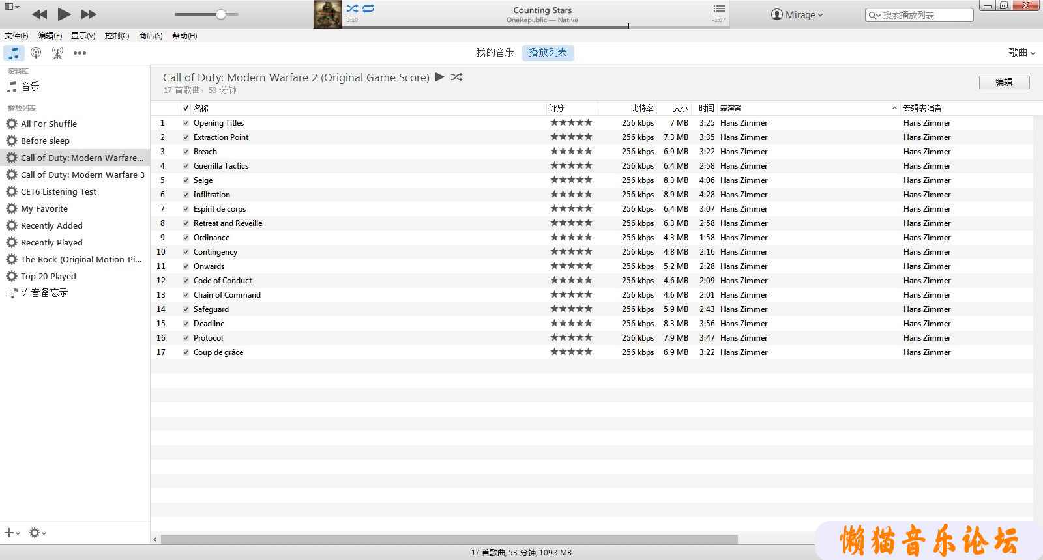Open the 商店(S) menu

click(x=151, y=36)
